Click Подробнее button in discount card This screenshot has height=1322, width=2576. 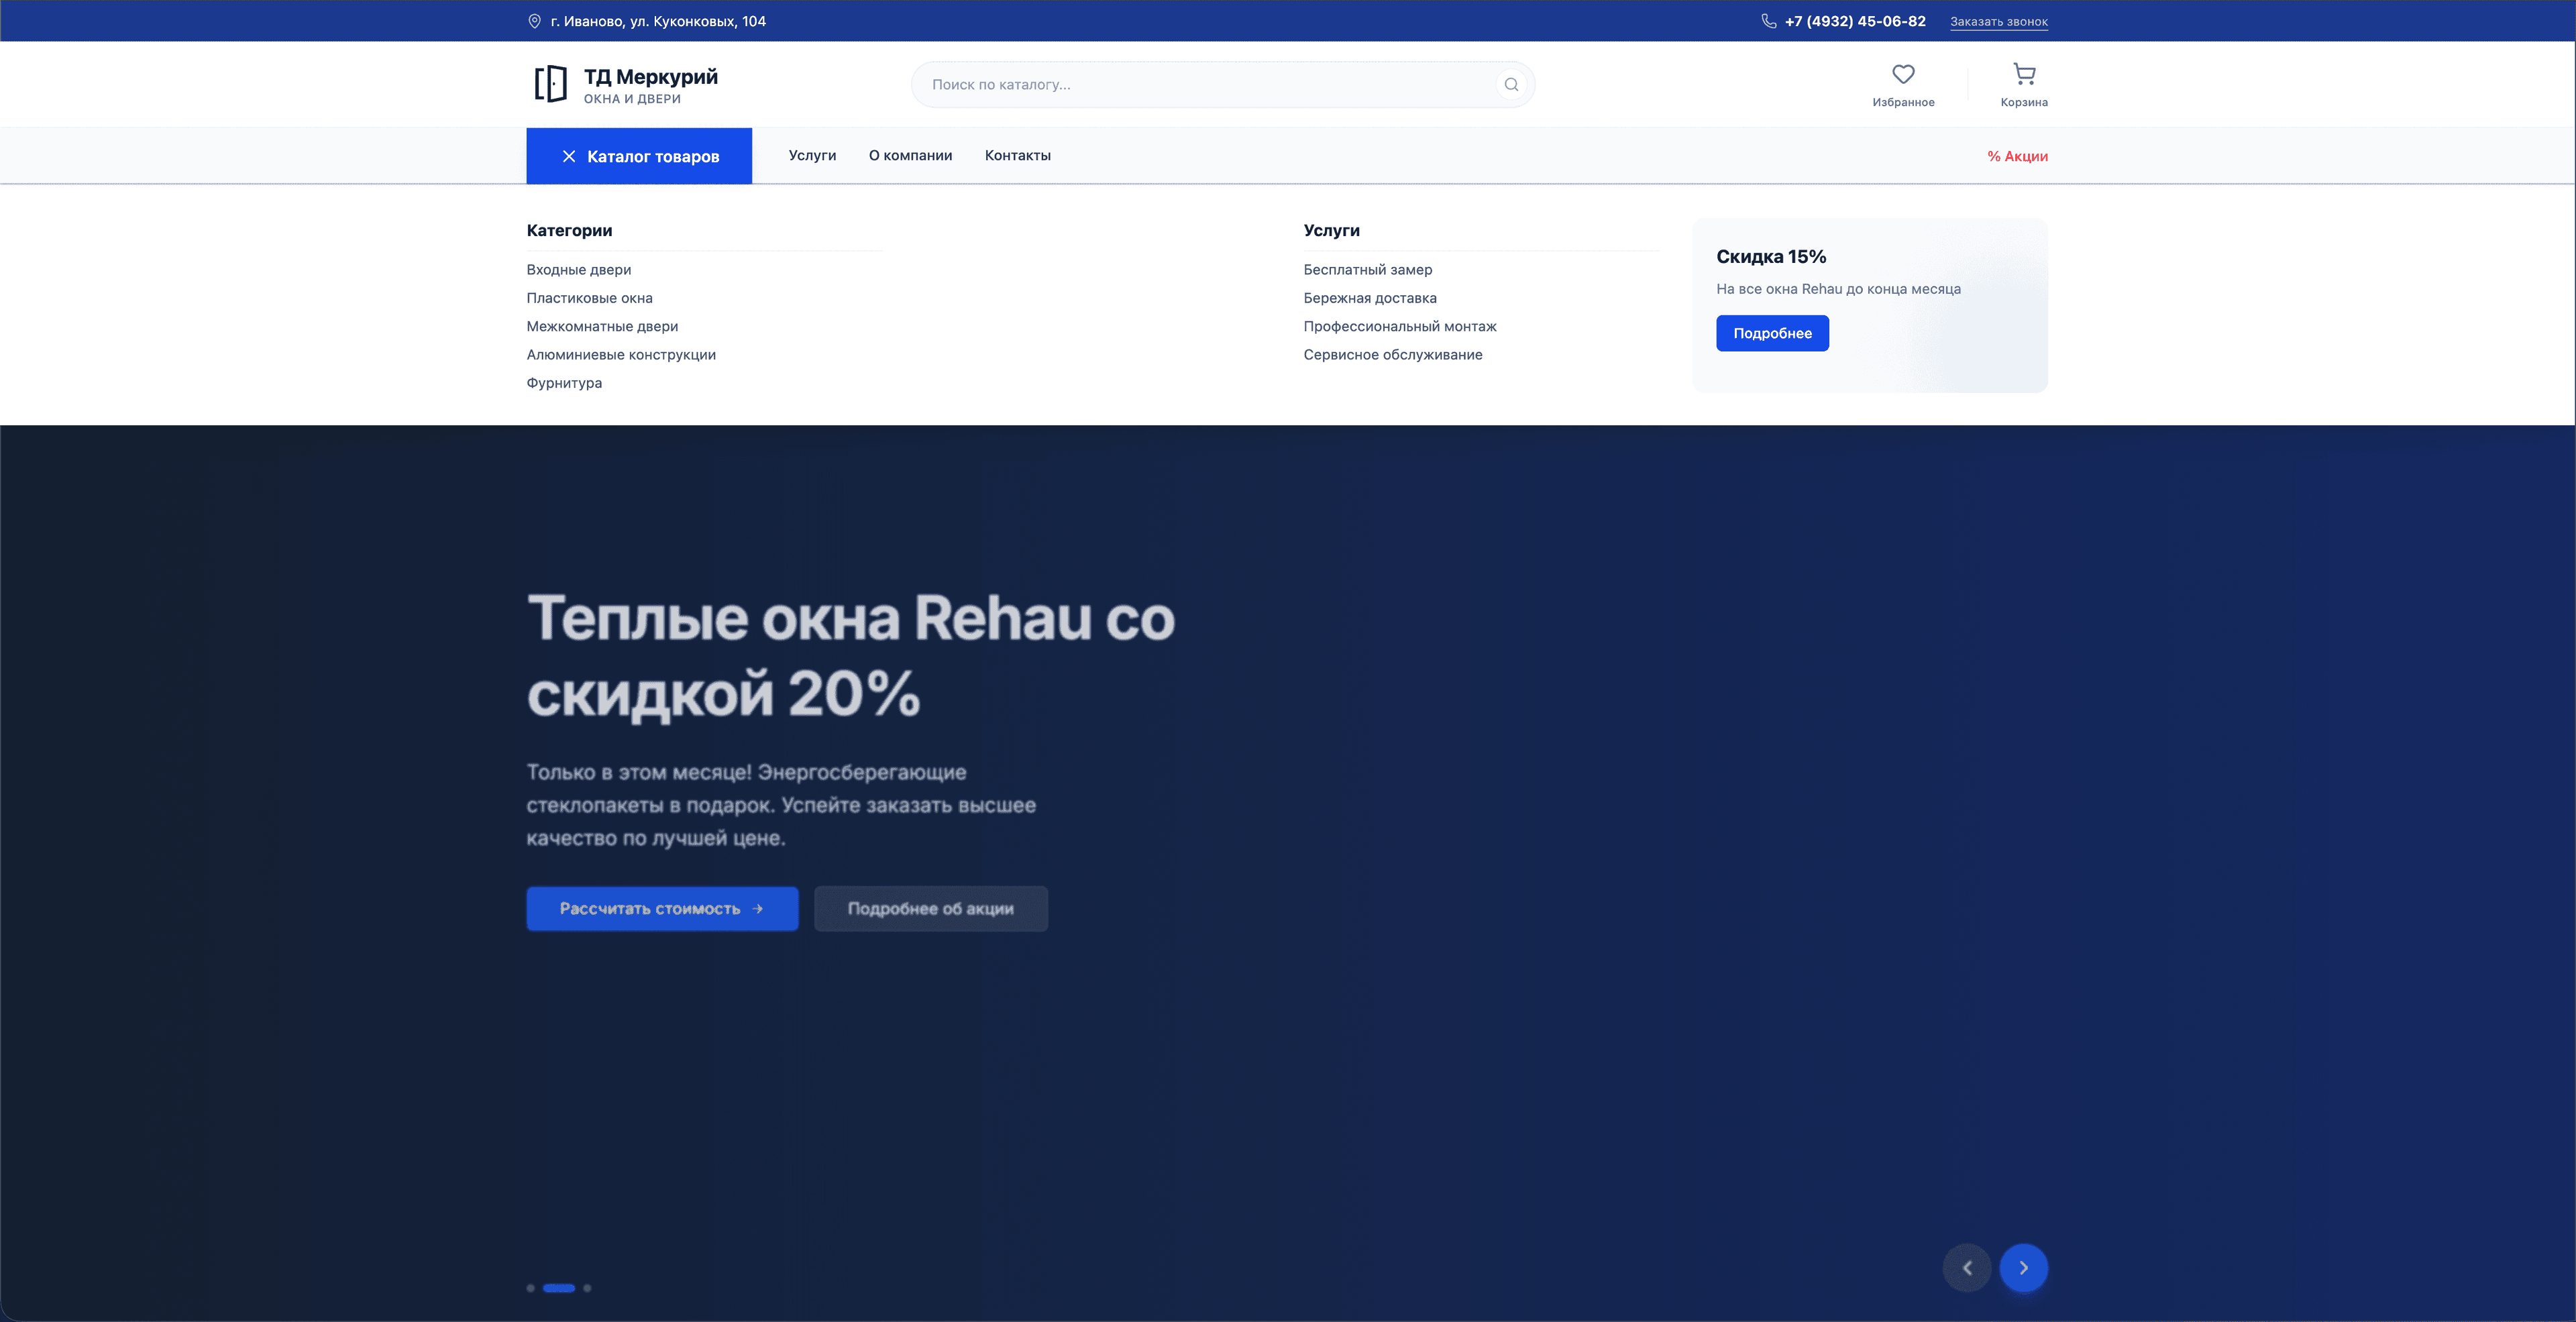pyautogui.click(x=1772, y=333)
